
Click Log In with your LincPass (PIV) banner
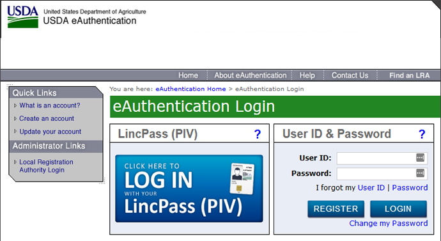pyautogui.click(x=189, y=189)
